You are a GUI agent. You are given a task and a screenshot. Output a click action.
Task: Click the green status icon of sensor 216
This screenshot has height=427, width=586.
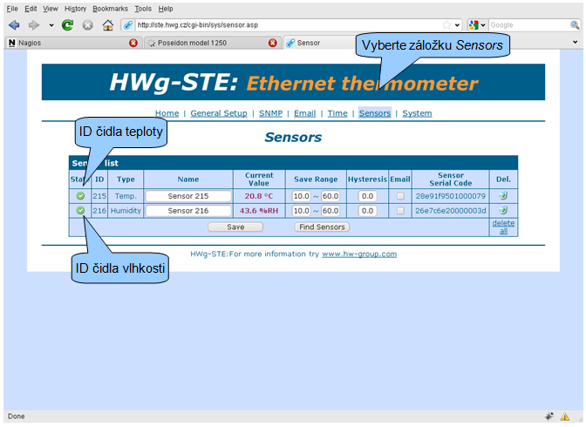[x=80, y=210]
